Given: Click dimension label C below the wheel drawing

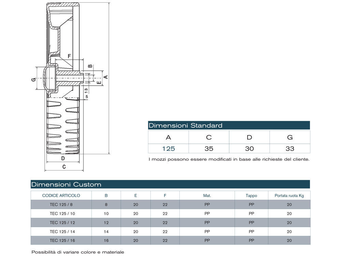Looking at the screenshot, I should pyautogui.click(x=64, y=167).
